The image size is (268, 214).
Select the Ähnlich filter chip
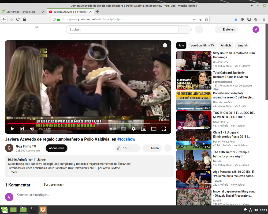[x=226, y=45]
